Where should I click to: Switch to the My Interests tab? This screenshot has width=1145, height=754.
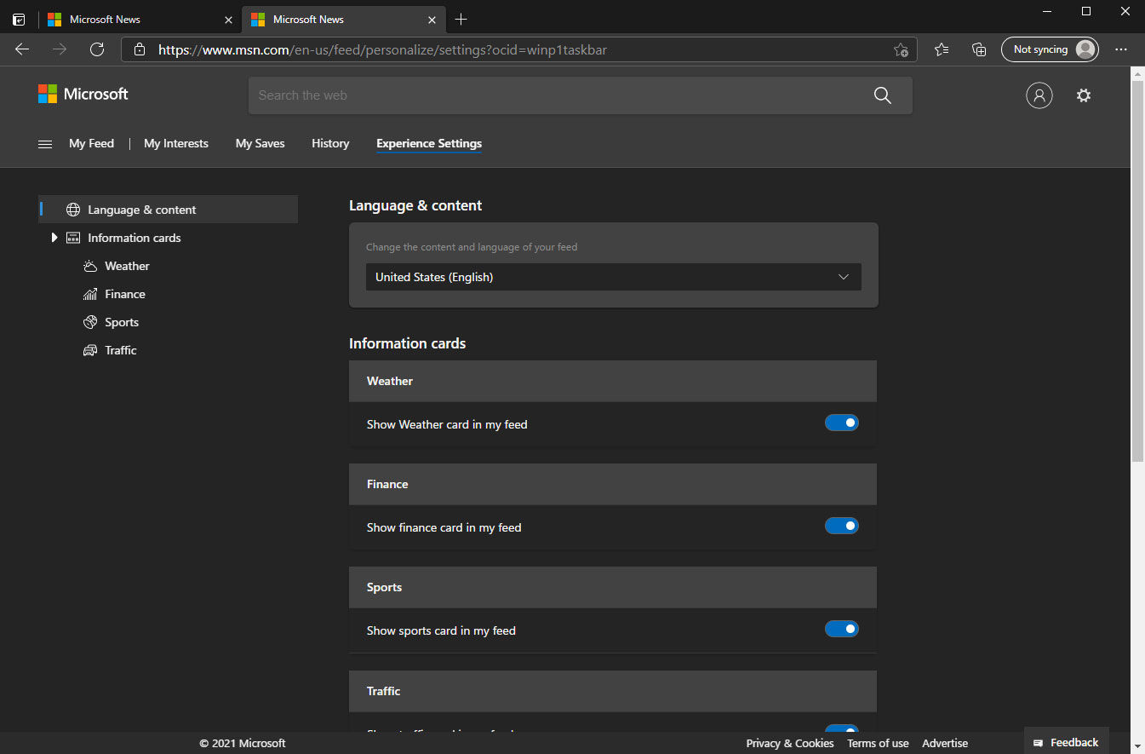[176, 143]
